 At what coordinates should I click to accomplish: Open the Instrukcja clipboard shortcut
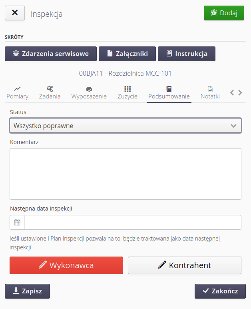click(x=187, y=54)
